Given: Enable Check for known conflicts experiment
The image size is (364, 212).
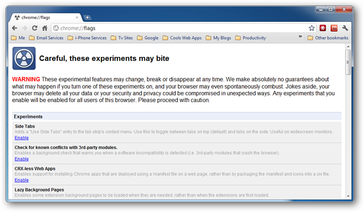Looking at the screenshot, I should point(22,159).
